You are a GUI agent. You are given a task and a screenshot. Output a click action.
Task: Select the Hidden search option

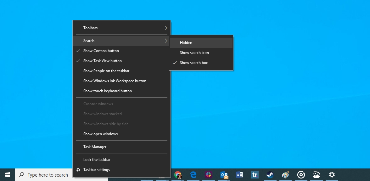click(186, 43)
